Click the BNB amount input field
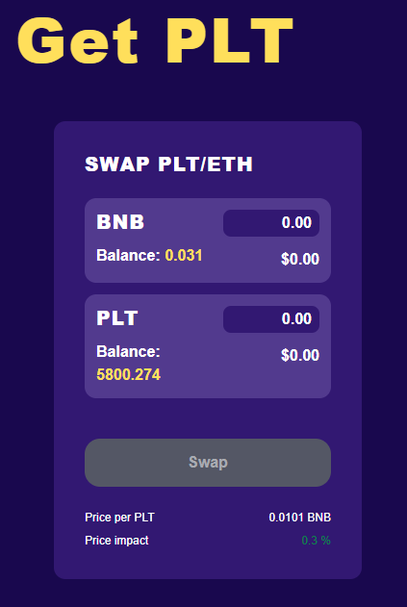 point(271,223)
